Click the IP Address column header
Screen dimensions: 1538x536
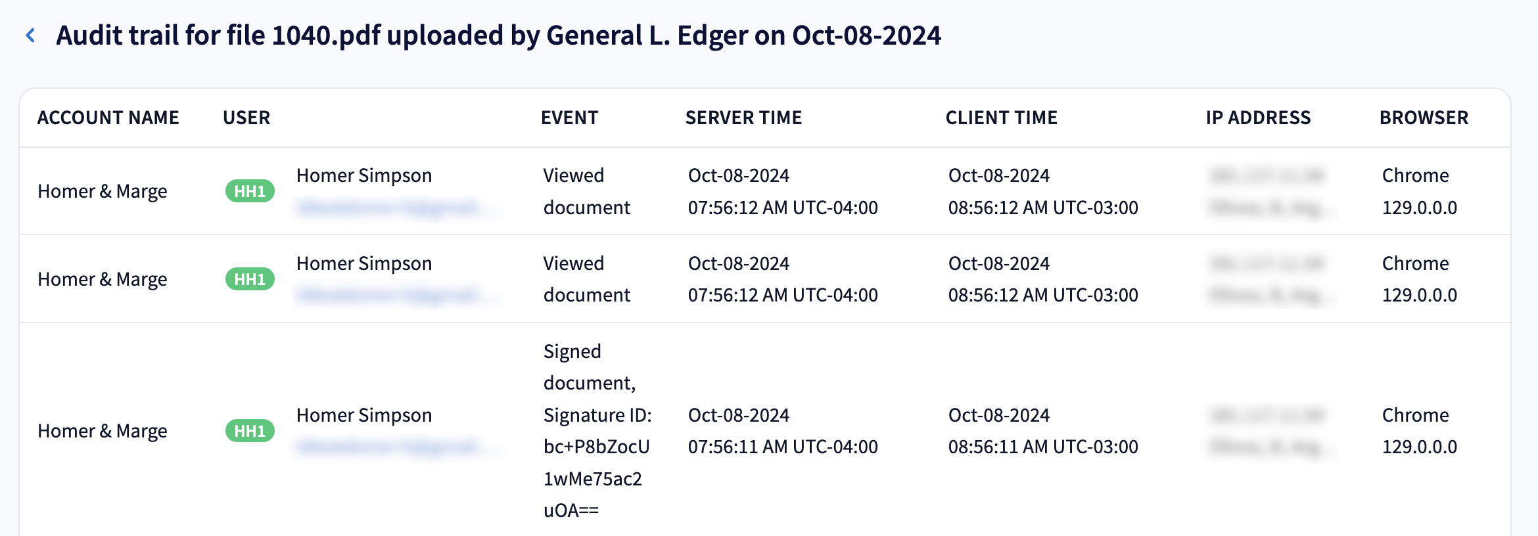coord(1258,118)
